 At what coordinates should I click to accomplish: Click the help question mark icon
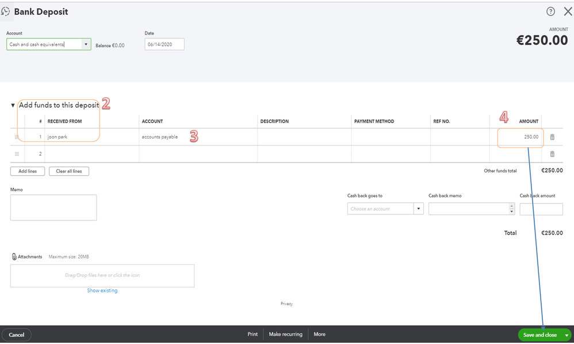pos(550,11)
